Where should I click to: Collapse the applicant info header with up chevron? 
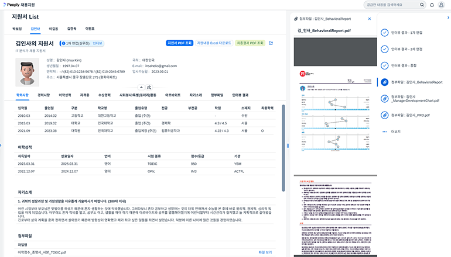click(141, 87)
